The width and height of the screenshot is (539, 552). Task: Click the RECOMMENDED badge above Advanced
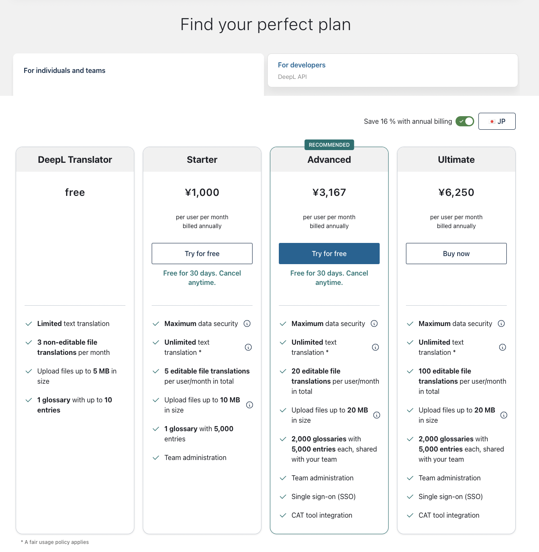(329, 145)
